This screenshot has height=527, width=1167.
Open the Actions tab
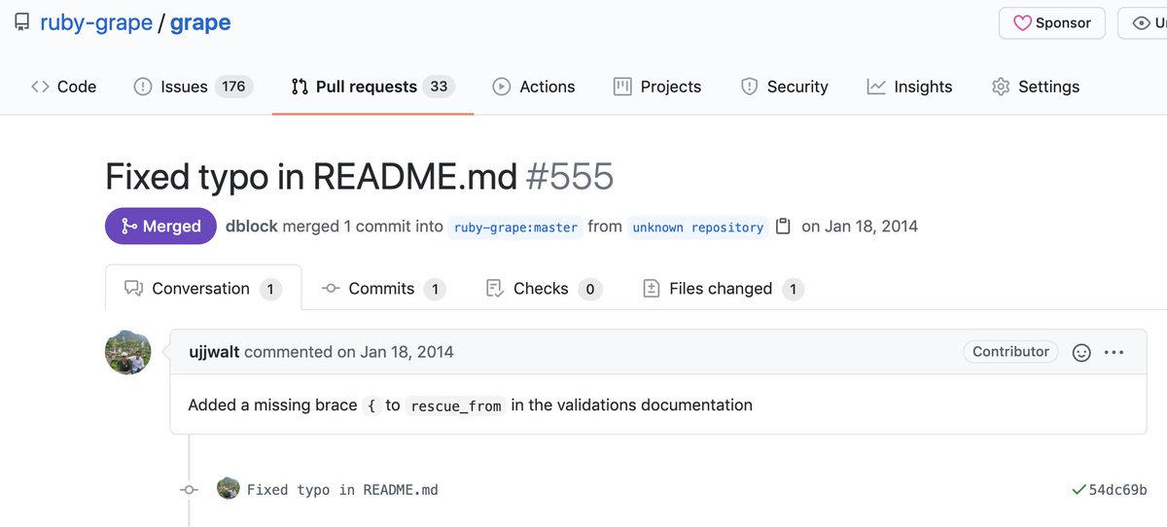coord(534,87)
